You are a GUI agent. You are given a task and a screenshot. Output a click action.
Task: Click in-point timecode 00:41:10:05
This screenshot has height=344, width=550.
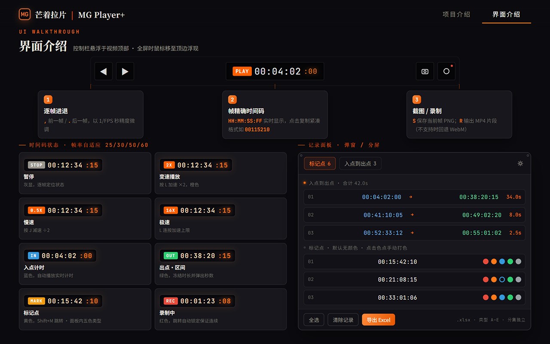tap(383, 215)
